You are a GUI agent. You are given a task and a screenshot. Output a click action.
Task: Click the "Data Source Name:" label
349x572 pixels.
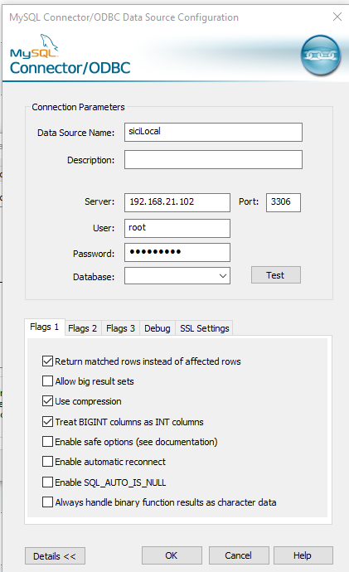(76, 133)
